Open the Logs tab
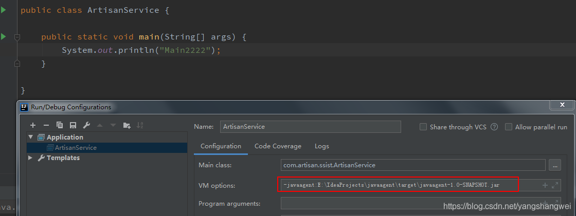 tap(321, 146)
